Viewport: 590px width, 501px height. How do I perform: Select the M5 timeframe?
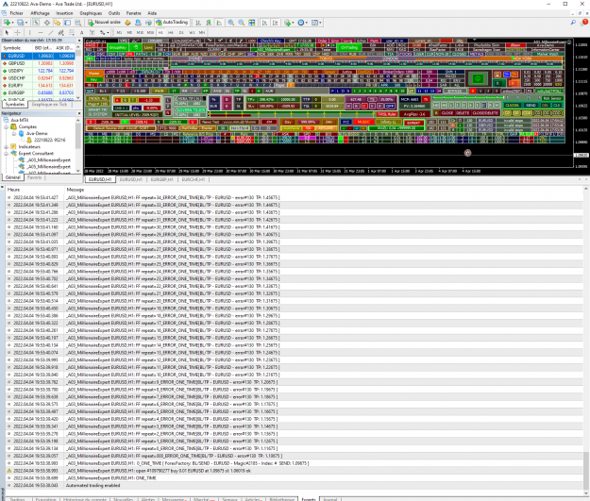point(129,33)
